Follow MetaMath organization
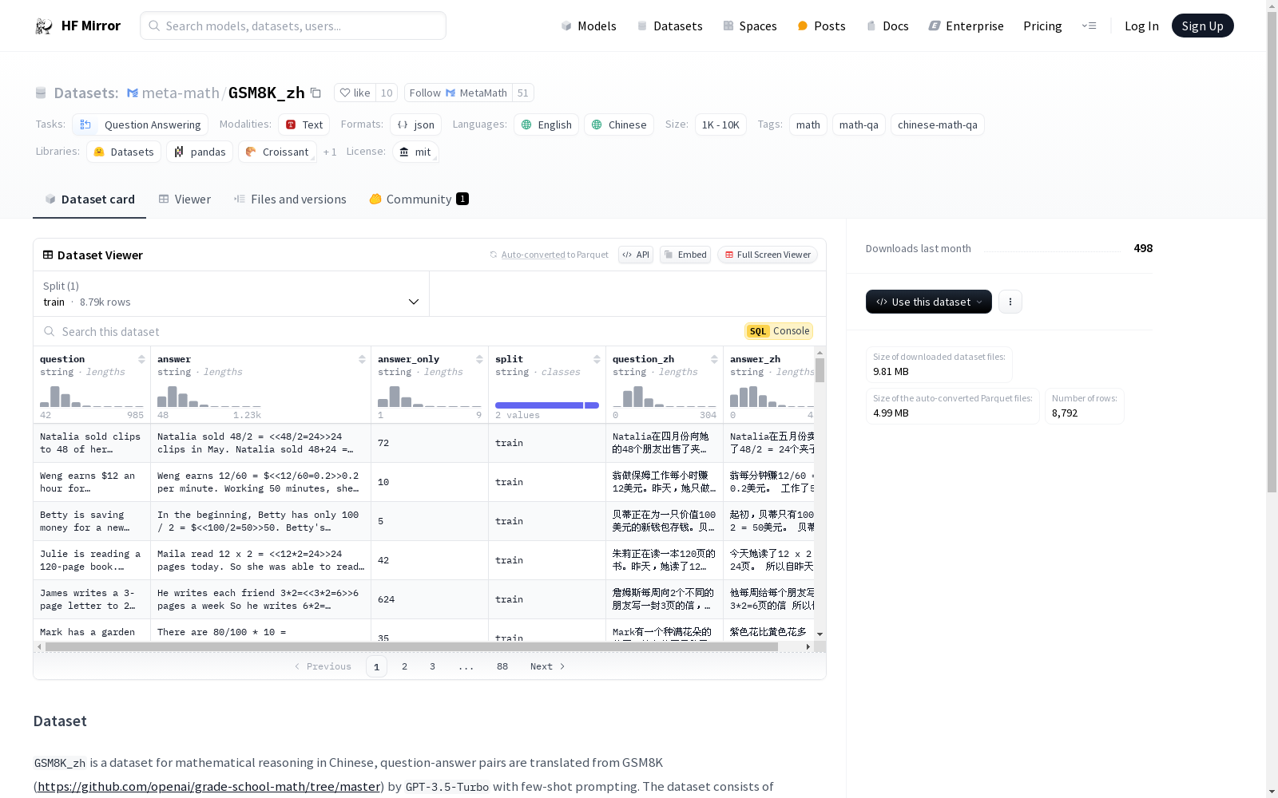Viewport: 1278px width, 798px height. (458, 93)
